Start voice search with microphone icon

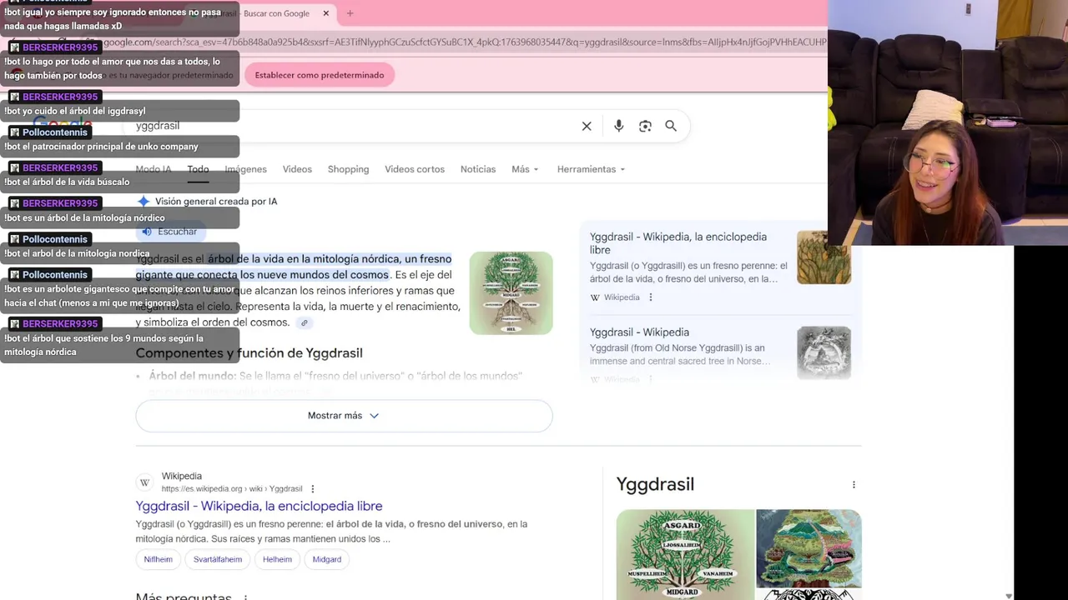tap(618, 126)
